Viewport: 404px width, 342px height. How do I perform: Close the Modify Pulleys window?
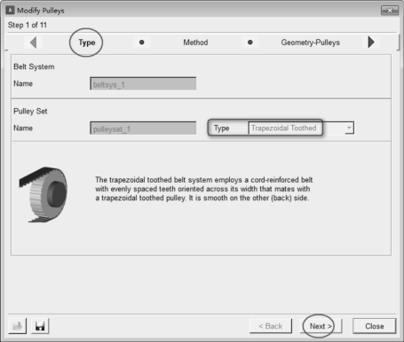pyautogui.click(x=390, y=11)
